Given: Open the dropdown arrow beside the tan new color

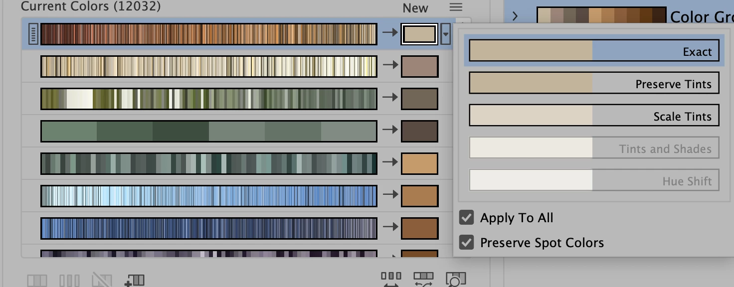Looking at the screenshot, I should (x=446, y=34).
